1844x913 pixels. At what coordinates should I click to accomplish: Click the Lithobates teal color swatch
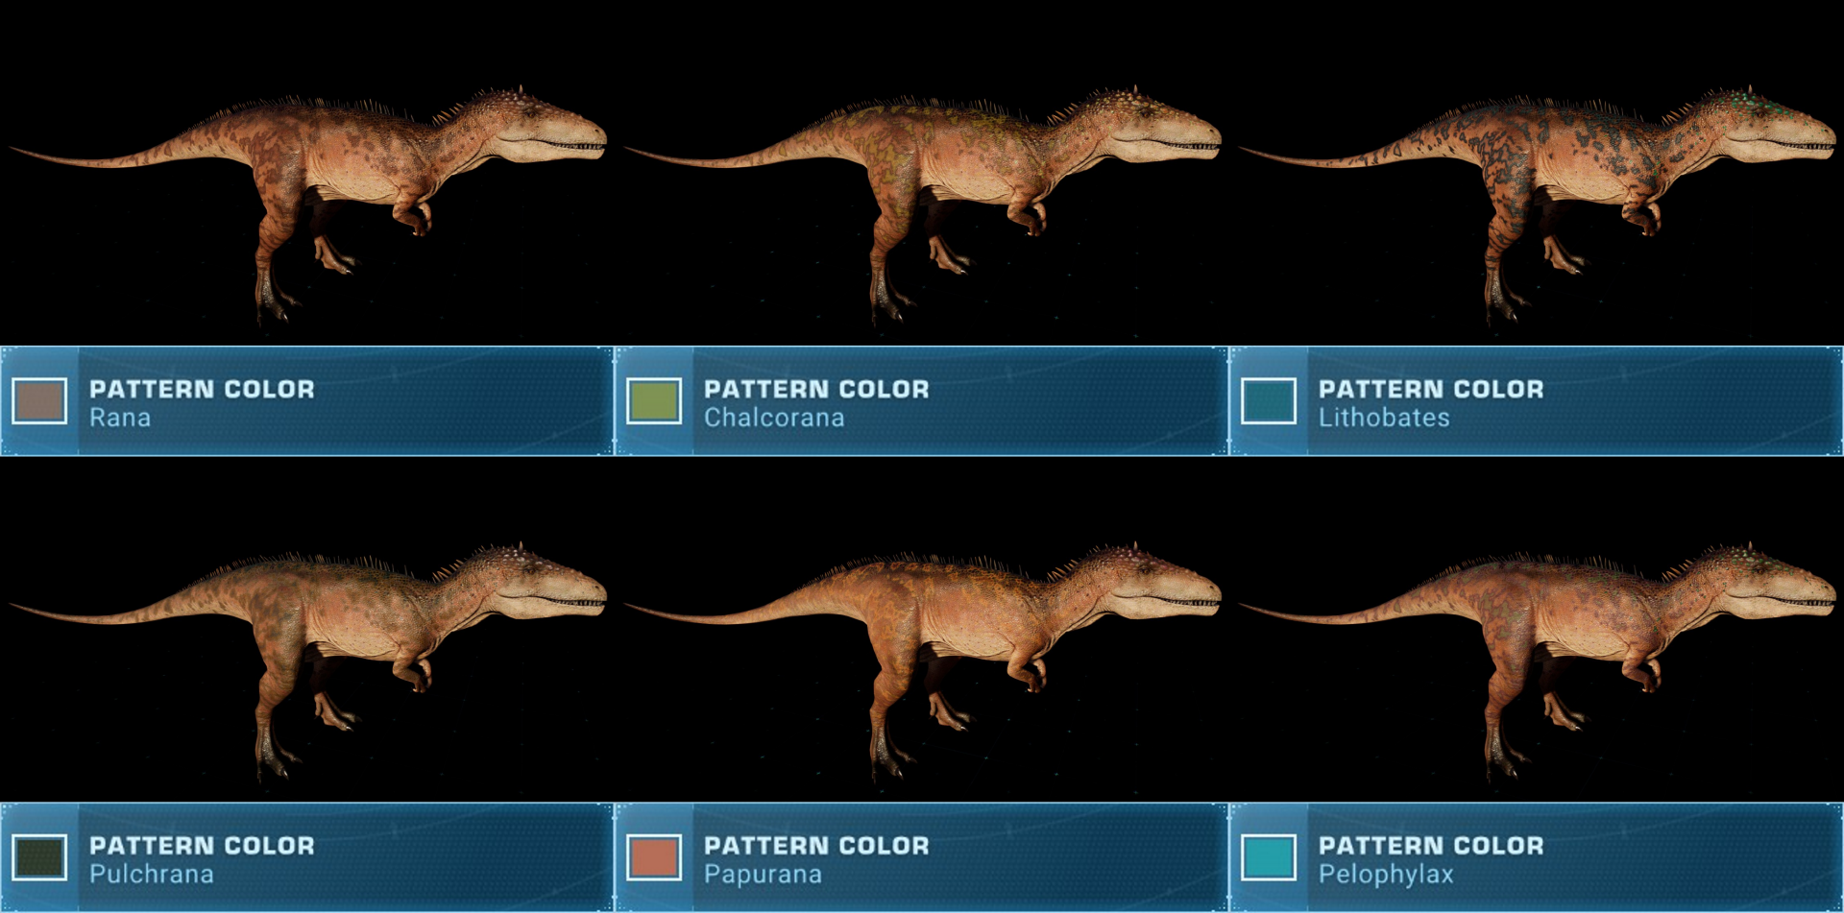click(1269, 401)
